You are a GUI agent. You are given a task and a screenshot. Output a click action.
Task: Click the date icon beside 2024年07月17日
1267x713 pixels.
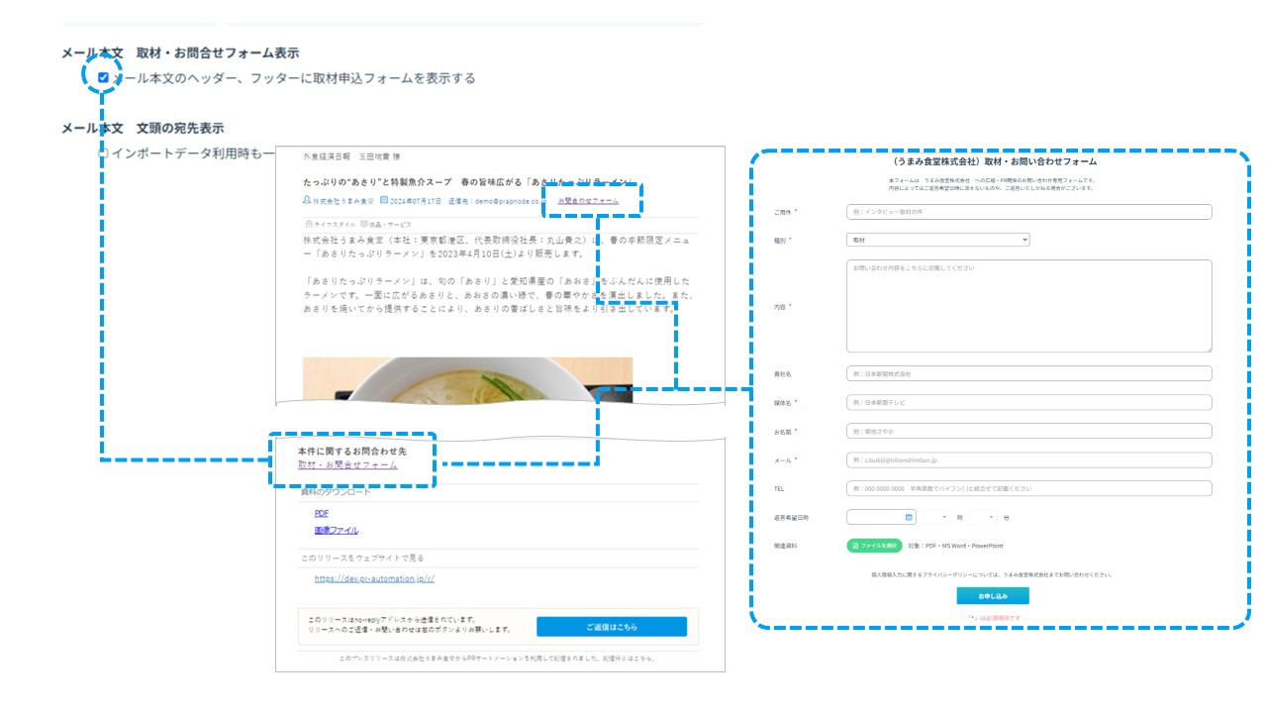(x=383, y=200)
